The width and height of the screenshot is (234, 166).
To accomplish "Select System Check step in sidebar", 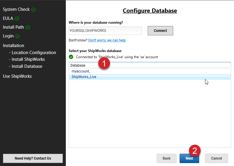I will [16, 9].
